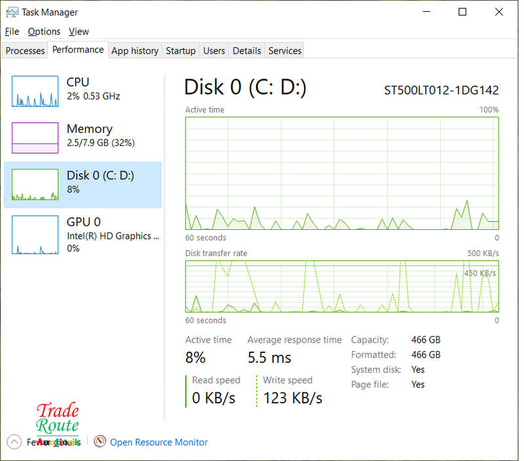The width and height of the screenshot is (524, 461).
Task: Maximize the Task Manager window
Action: 462,12
